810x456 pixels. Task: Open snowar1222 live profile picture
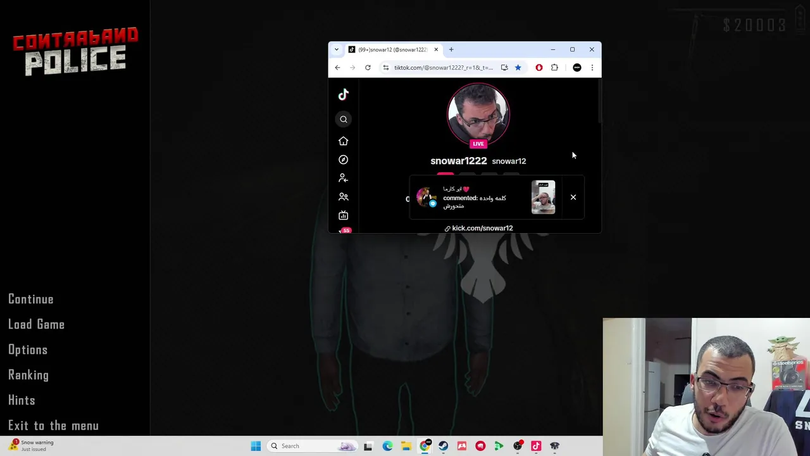coord(478,114)
